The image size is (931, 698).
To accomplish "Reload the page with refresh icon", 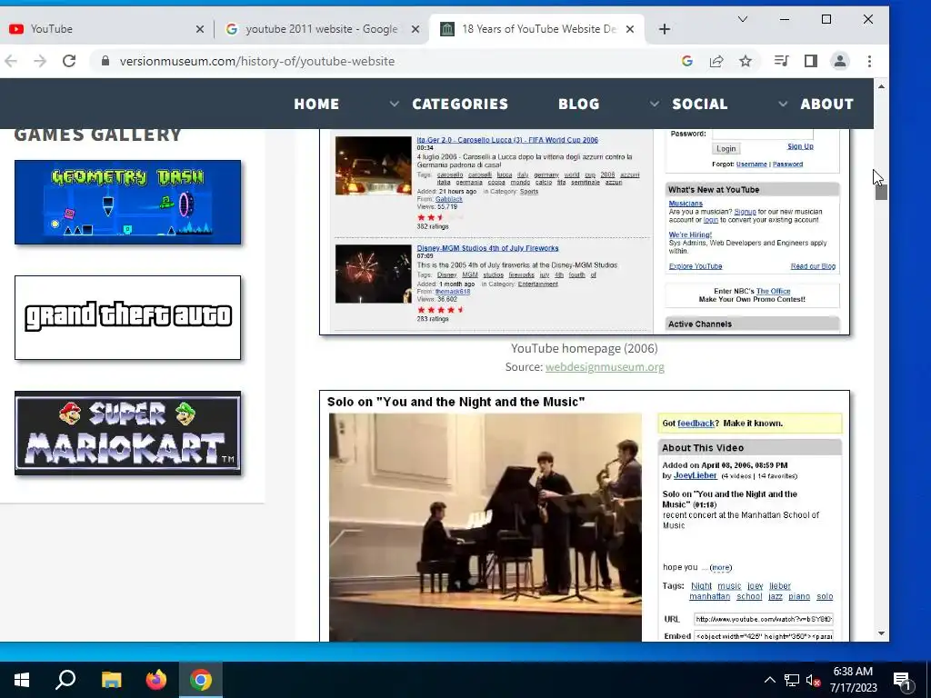I will pos(69,61).
